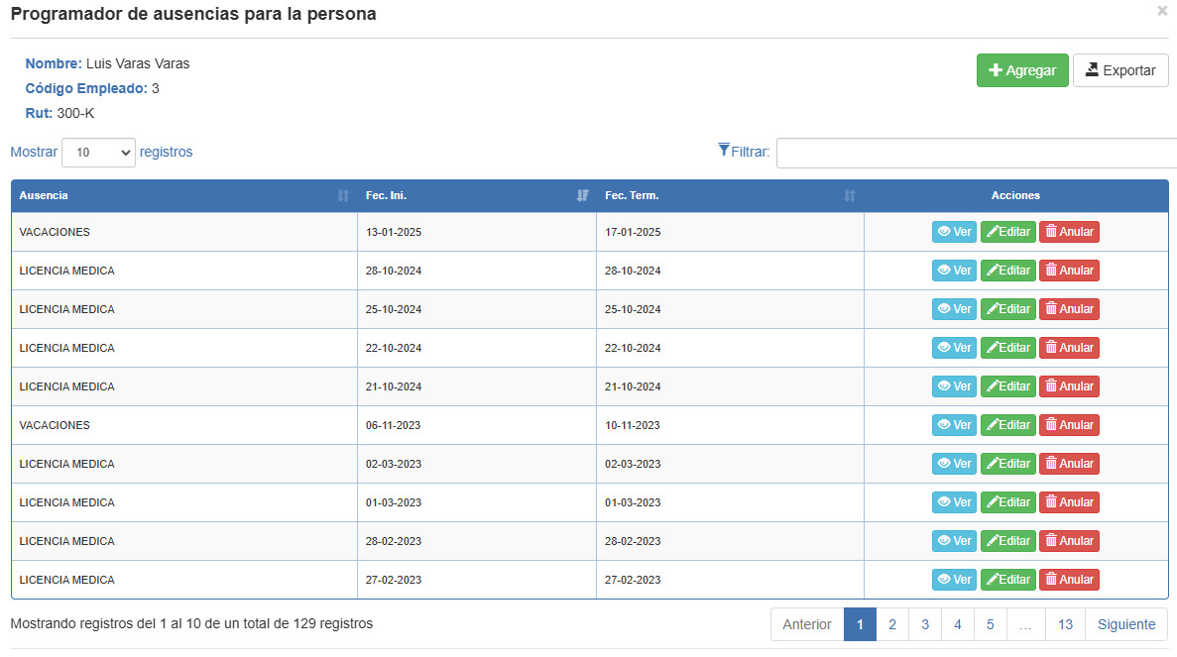Focus the Filtrar text field
Viewport: 1177px width, 657px height.
tap(976, 153)
